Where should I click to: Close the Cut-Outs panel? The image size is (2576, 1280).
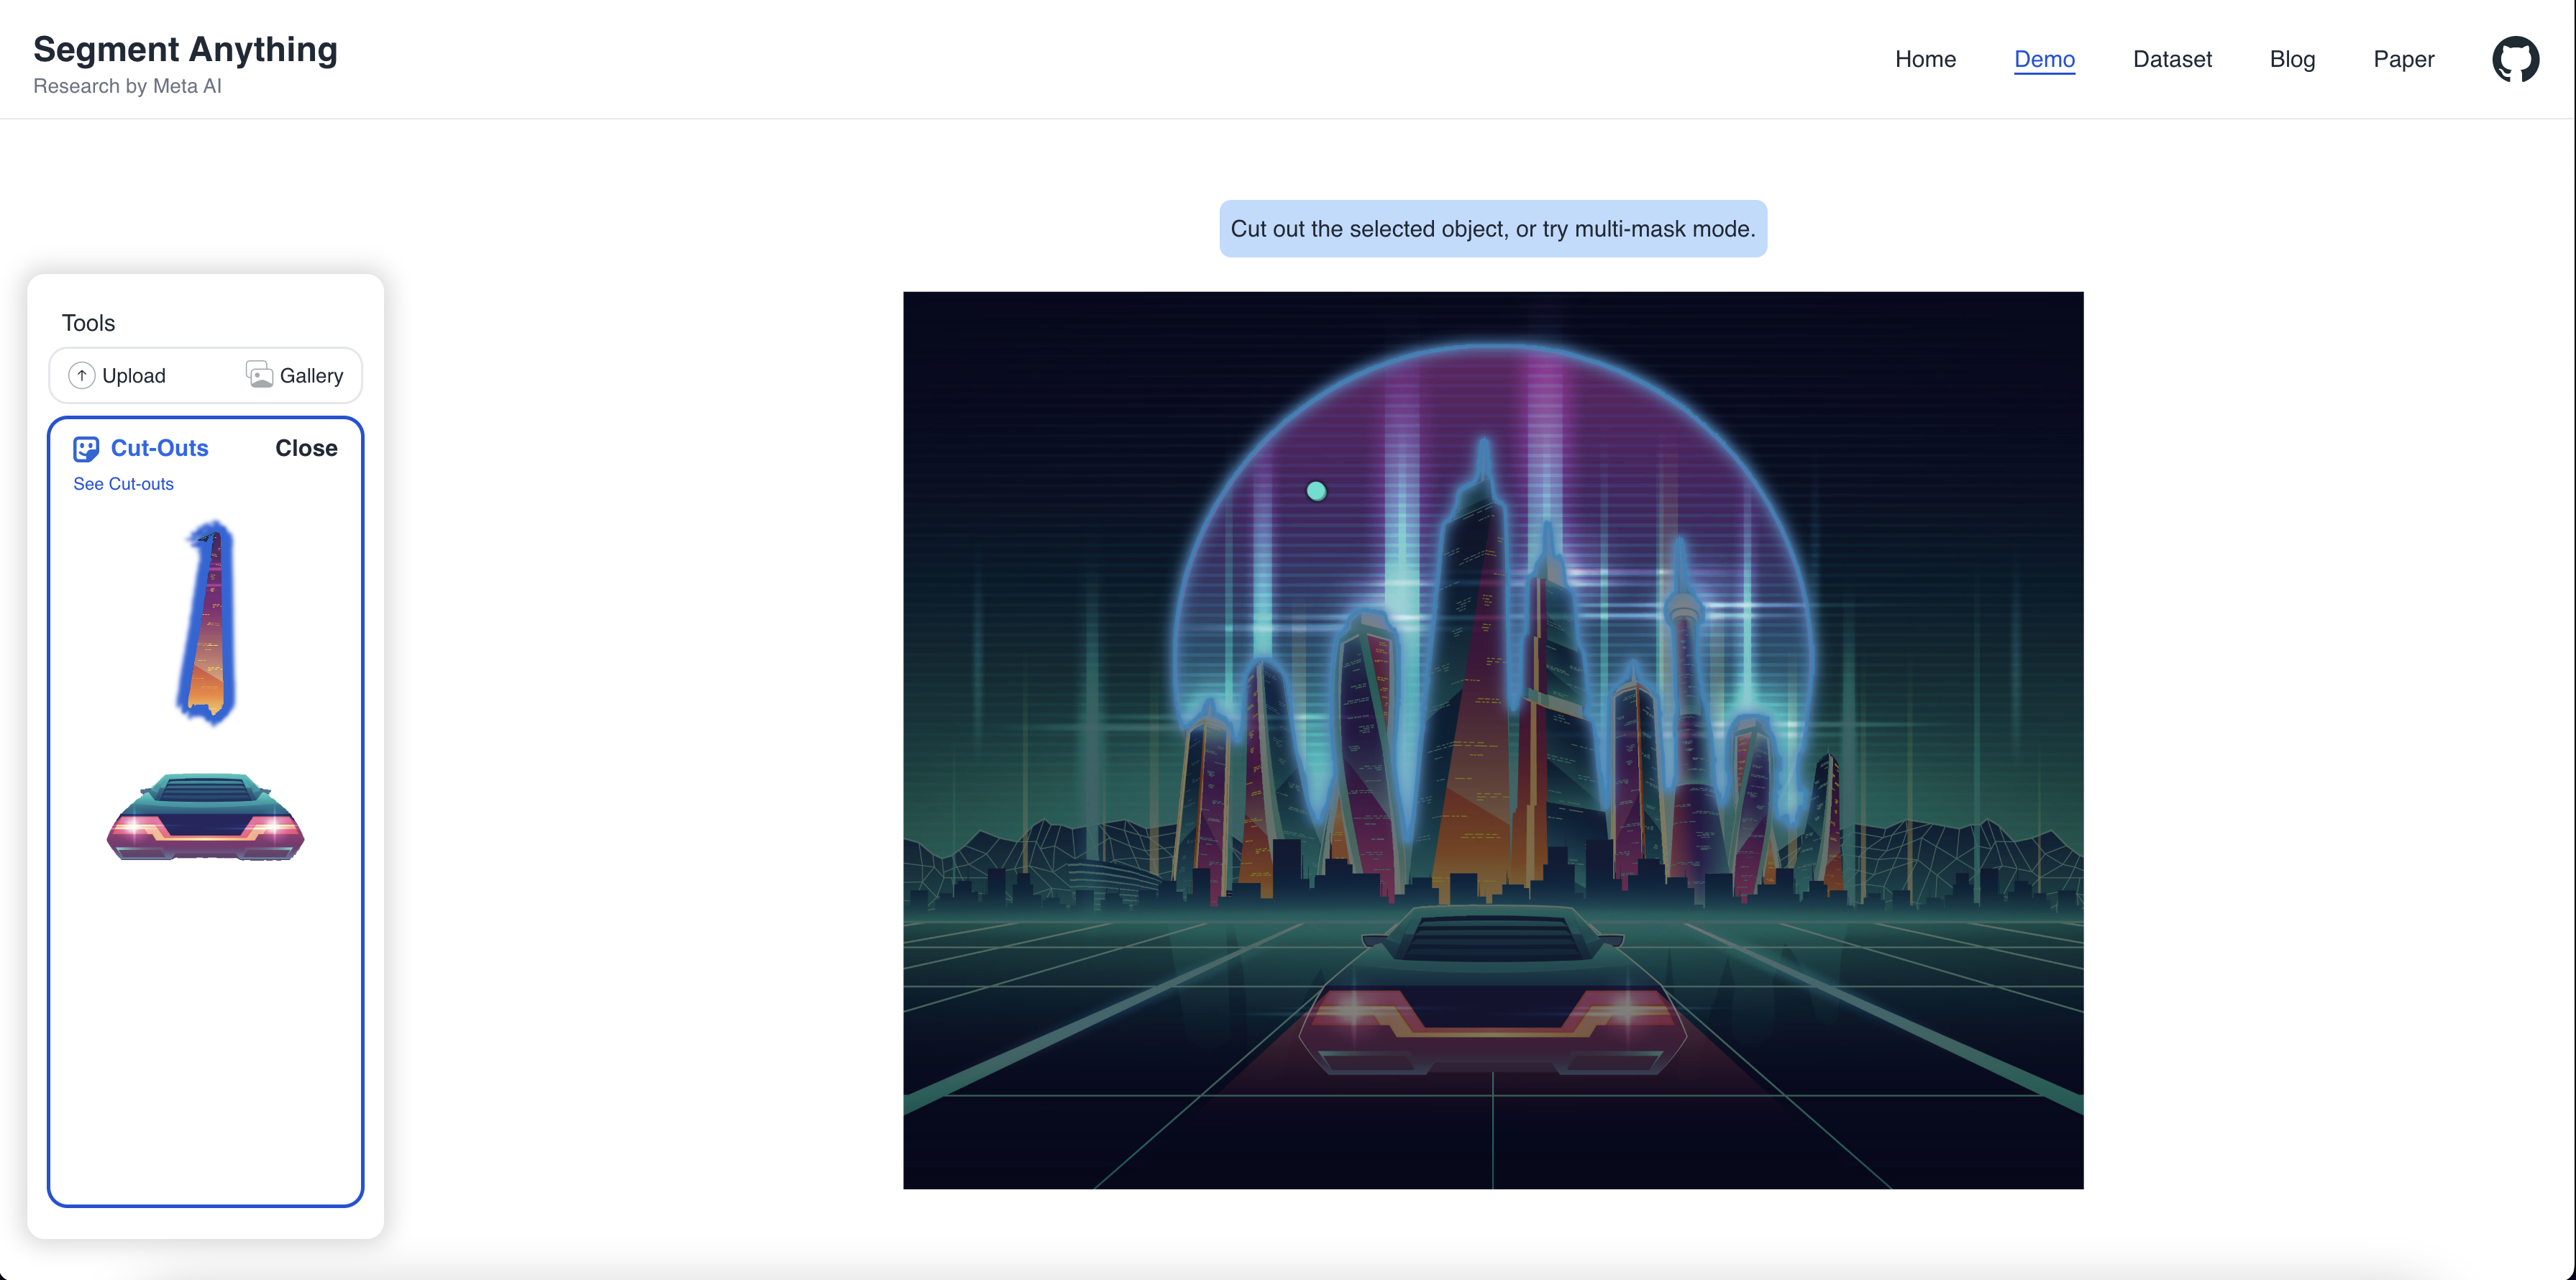click(x=306, y=448)
